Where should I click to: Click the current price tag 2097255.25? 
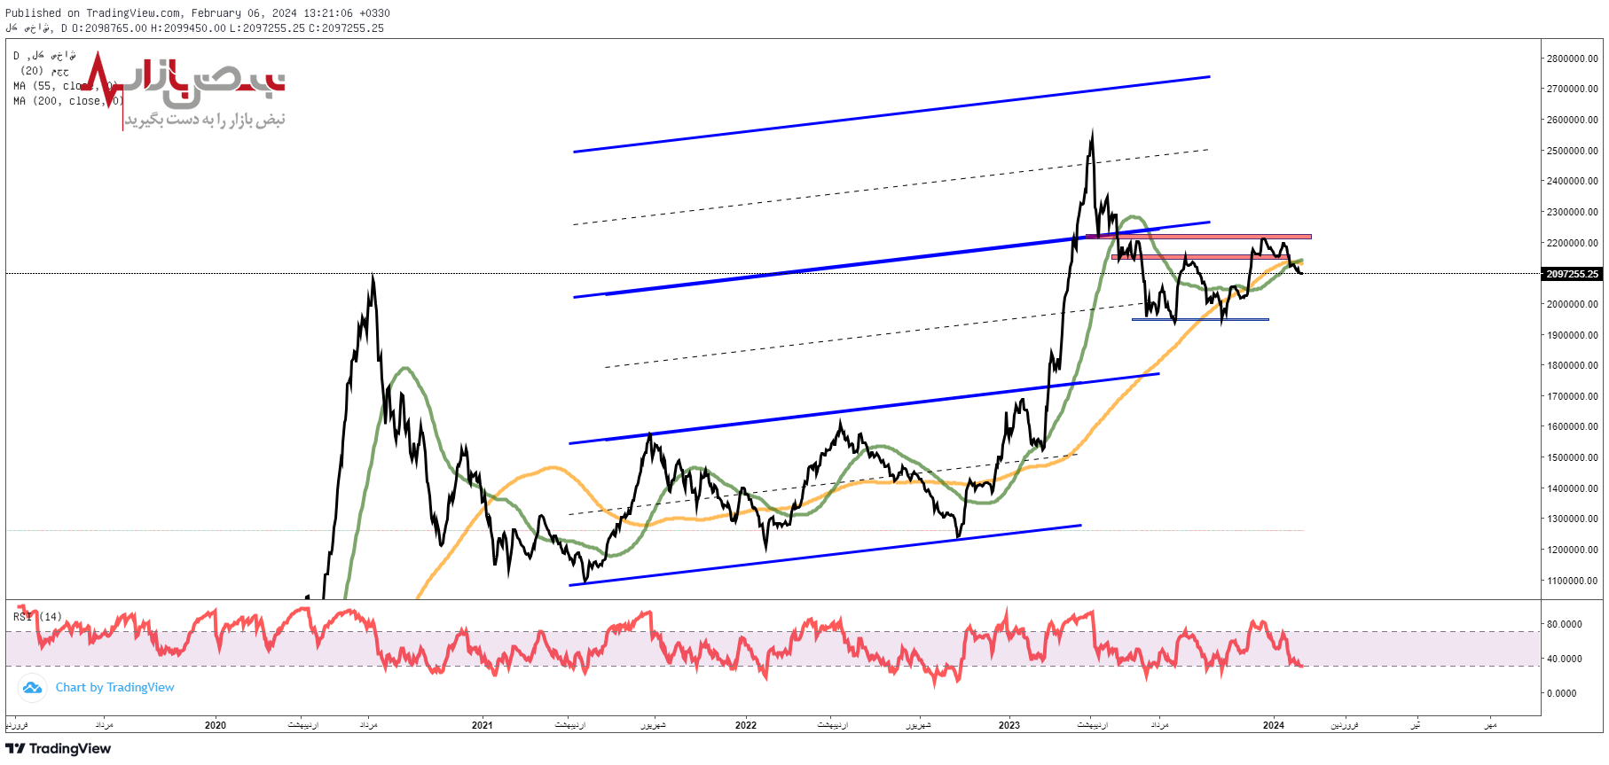click(x=1572, y=274)
